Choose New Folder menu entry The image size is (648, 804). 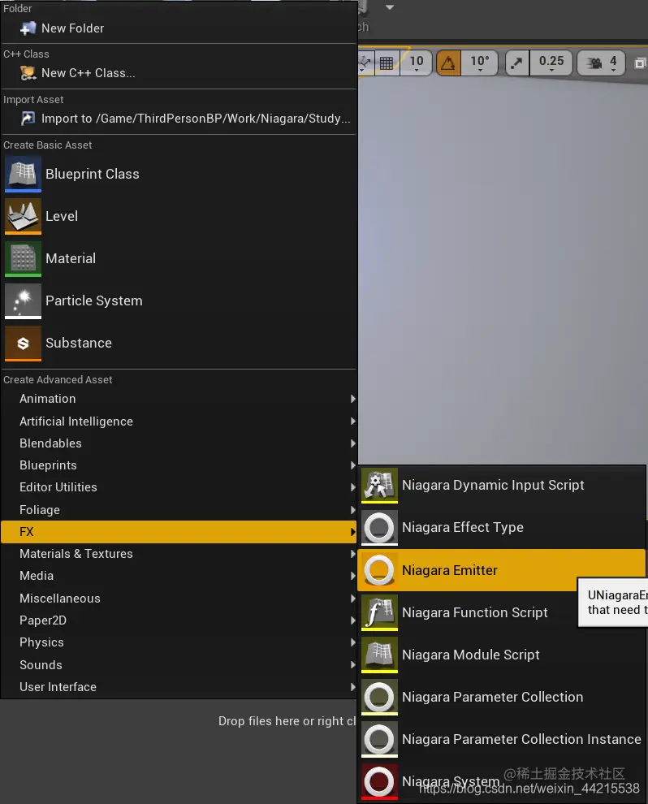click(x=179, y=28)
